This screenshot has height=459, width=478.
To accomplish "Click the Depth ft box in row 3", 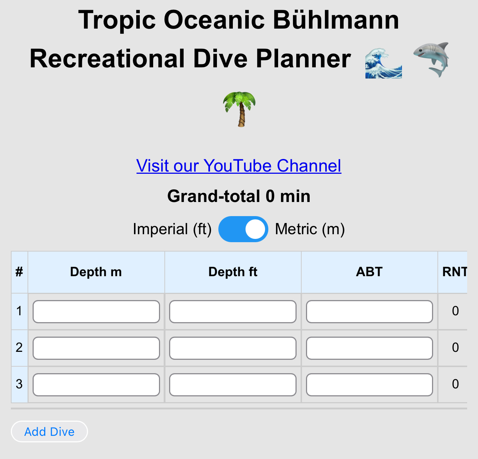I will point(233,384).
